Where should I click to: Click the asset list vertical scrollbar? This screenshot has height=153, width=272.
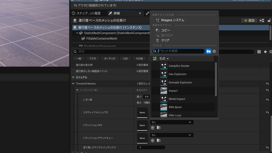pos(216,79)
